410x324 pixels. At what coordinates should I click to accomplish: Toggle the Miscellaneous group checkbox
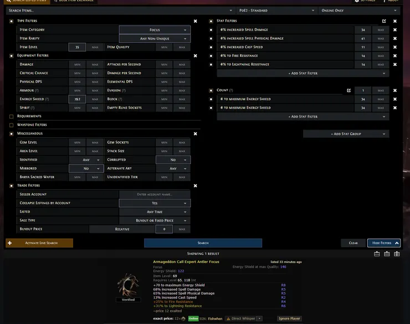11,134
